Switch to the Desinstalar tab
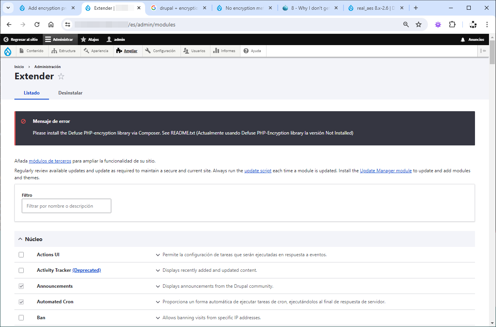The width and height of the screenshot is (496, 327). (x=70, y=93)
